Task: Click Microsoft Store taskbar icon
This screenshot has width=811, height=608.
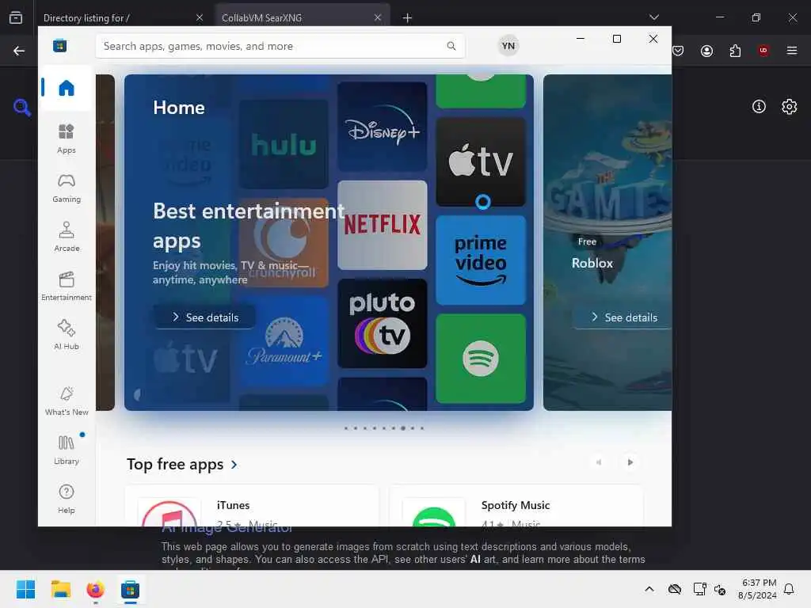Action: tap(131, 589)
